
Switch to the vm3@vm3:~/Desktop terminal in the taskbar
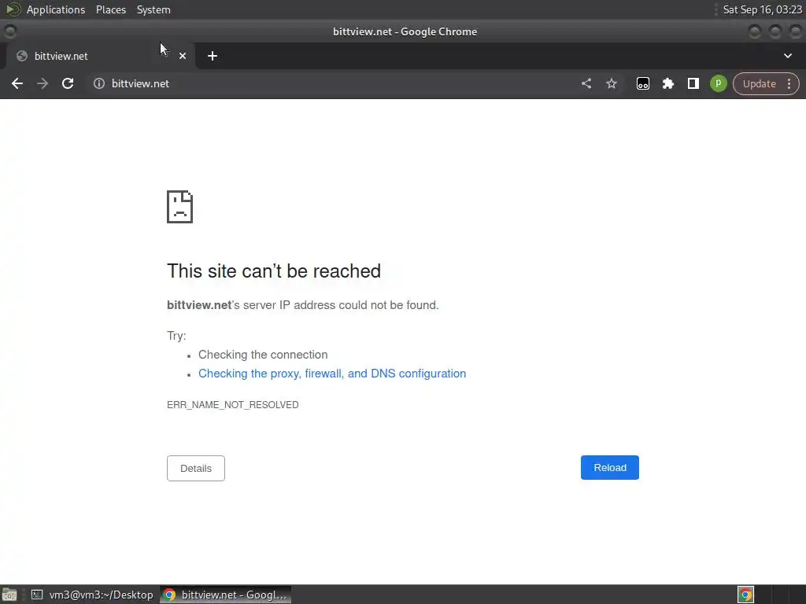[93, 595]
